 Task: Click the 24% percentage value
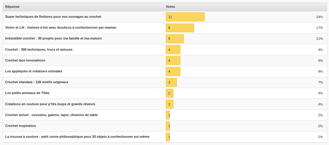pos(319,17)
